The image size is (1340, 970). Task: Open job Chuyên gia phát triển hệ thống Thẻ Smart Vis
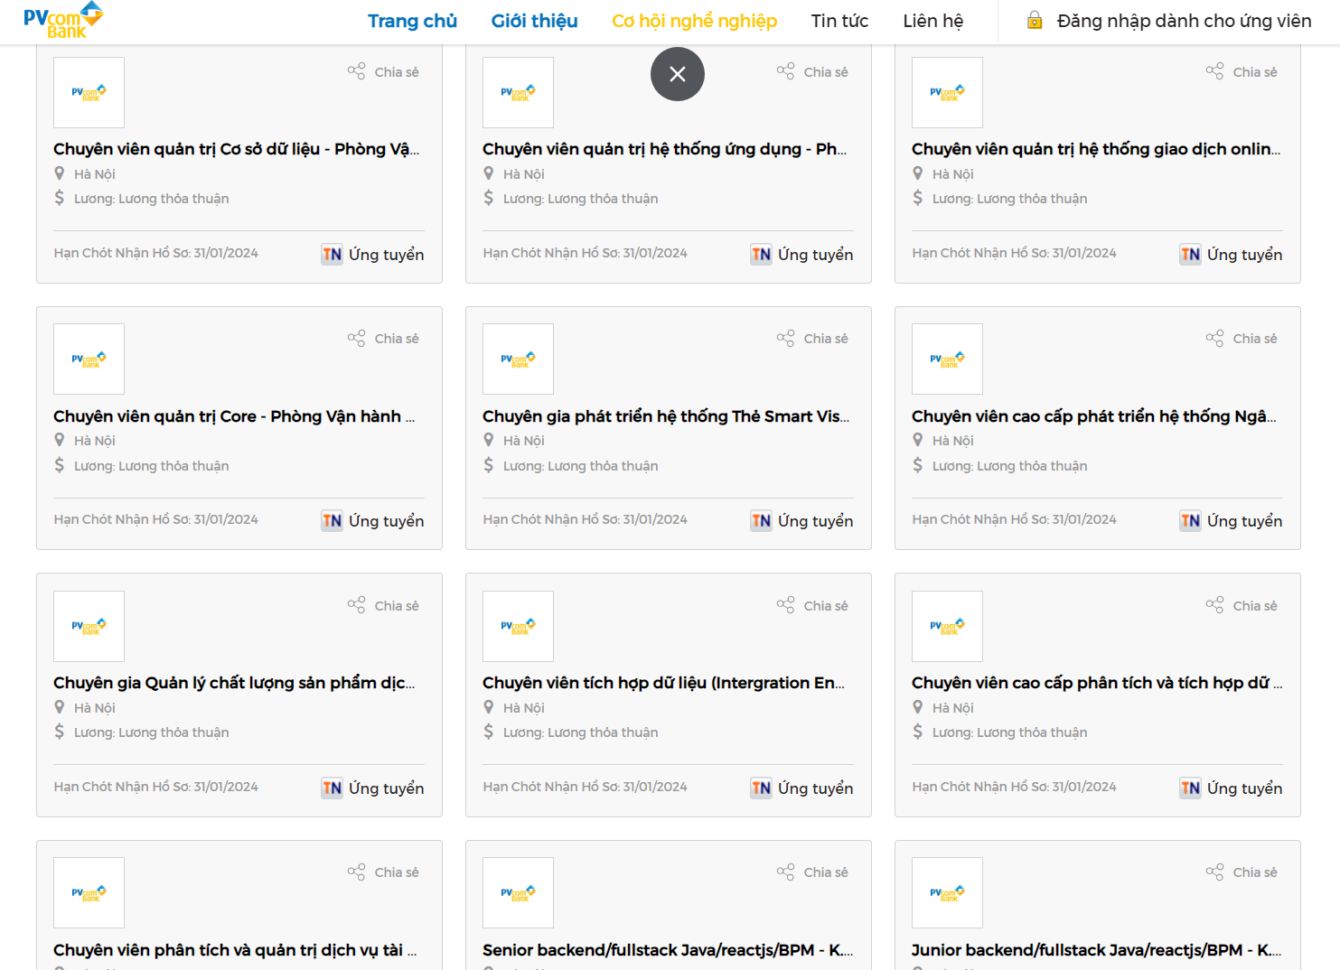click(666, 416)
